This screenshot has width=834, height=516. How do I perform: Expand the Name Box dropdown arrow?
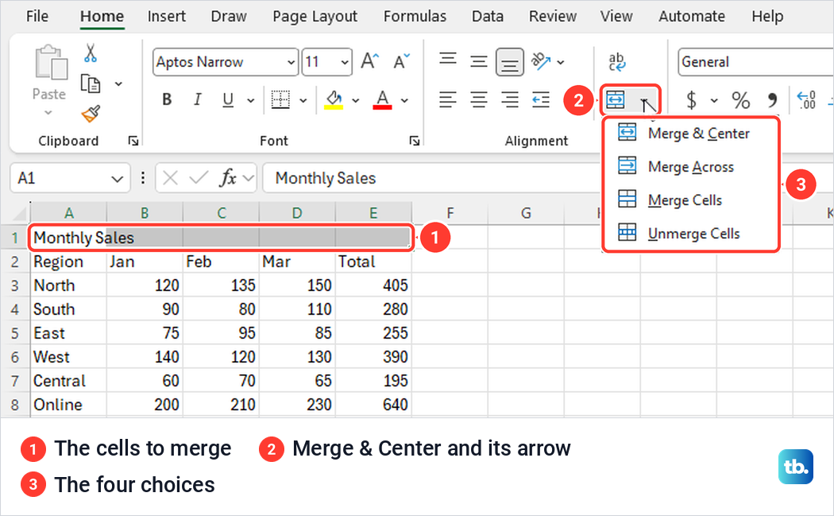click(117, 179)
